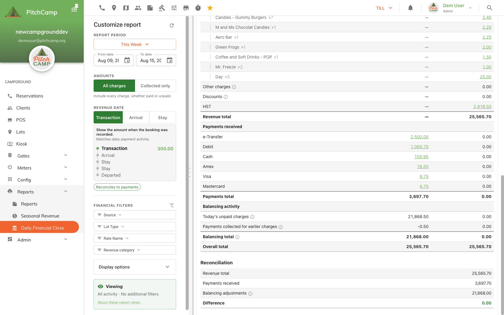Screen dimensions: 504x315
Task: Open the From date calendar picker icon
Action: pos(127,60)
